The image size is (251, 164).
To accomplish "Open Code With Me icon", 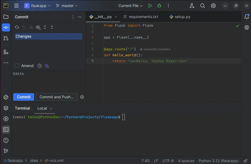I will pos(192,6).
